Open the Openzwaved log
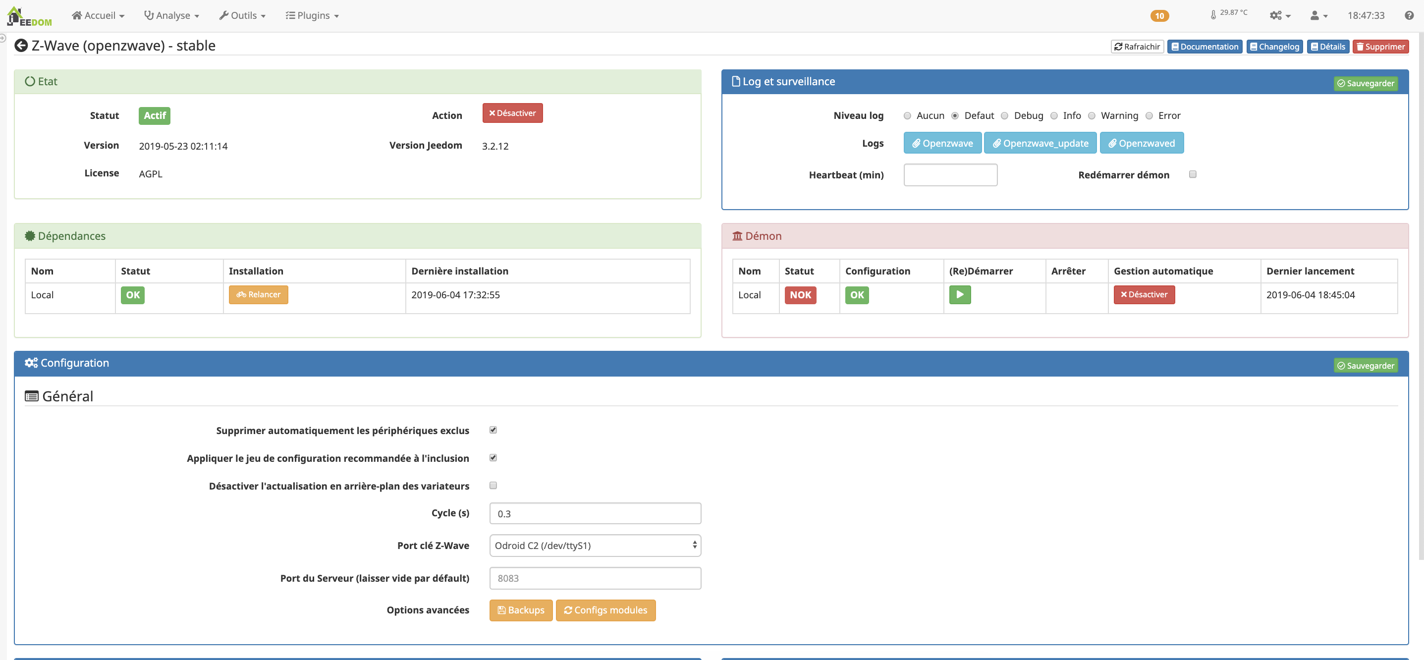This screenshot has height=660, width=1424. [x=1142, y=143]
